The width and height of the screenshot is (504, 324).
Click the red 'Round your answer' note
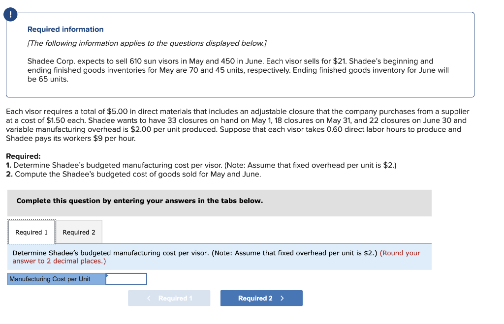400,253
